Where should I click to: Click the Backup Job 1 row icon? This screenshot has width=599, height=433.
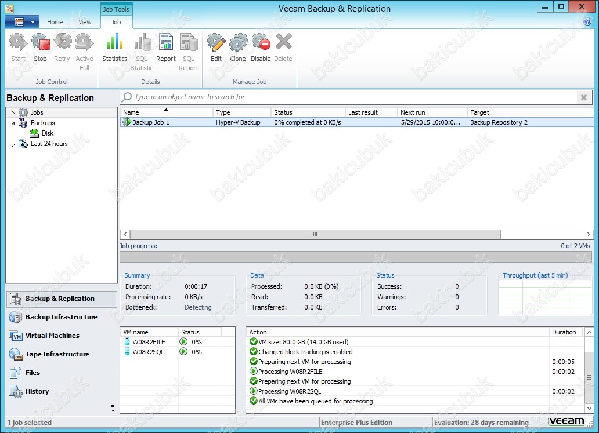tap(127, 122)
